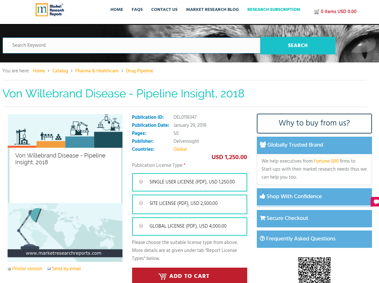This screenshot has height=283, width=379.
Task: Click the ADD TO CART button
Action: [x=189, y=276]
